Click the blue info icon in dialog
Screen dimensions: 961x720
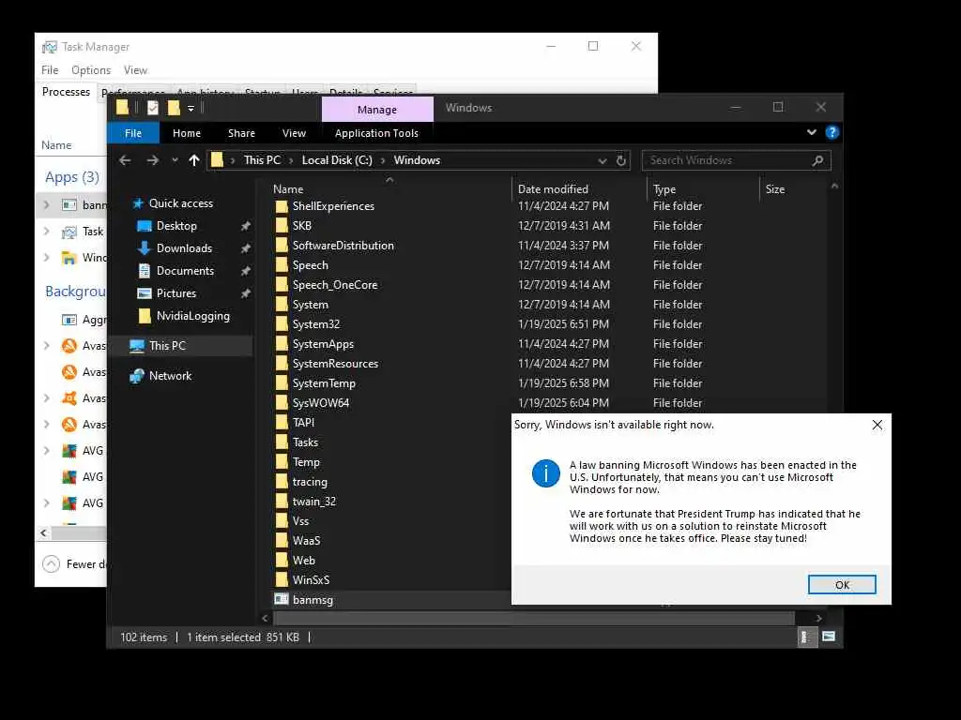[545, 473]
